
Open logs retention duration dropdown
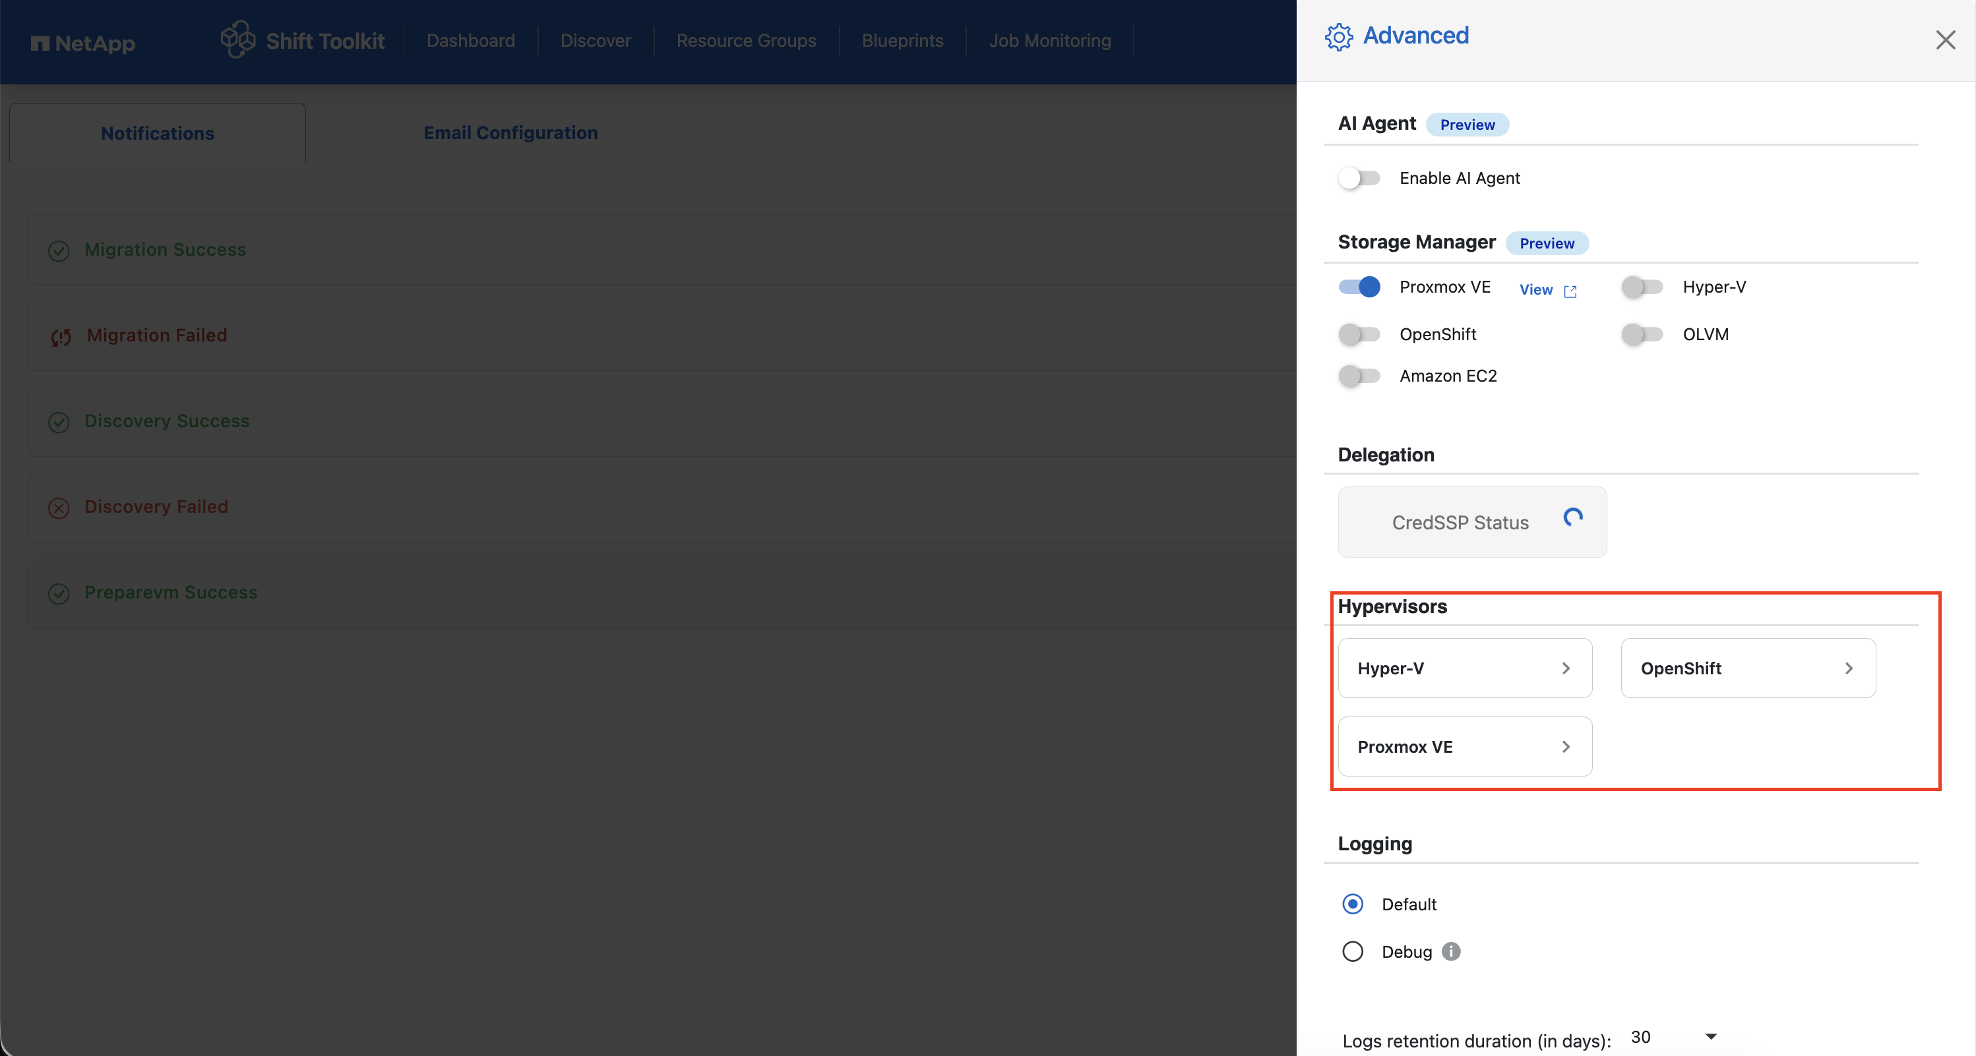click(1675, 1038)
